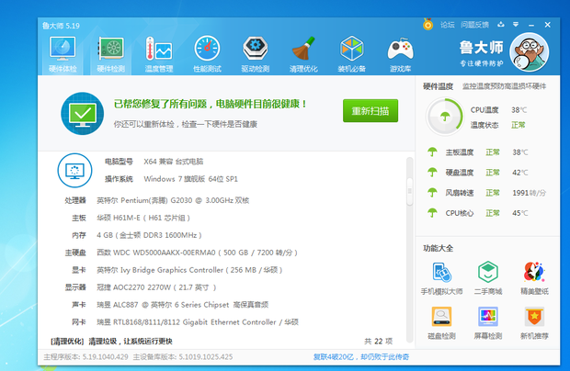Click the 1991 fan speed value
This screenshot has height=371, width=570.
[530, 193]
